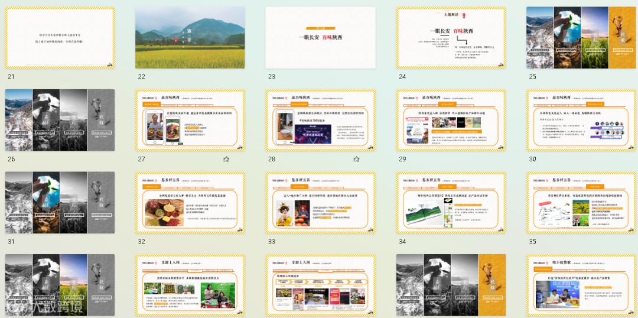Select slide 30 with avatar circles
638x318 pixels.
click(581, 120)
